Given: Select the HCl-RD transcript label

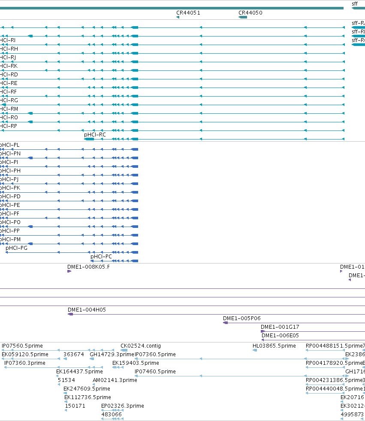Looking at the screenshot, I should coord(9,75).
